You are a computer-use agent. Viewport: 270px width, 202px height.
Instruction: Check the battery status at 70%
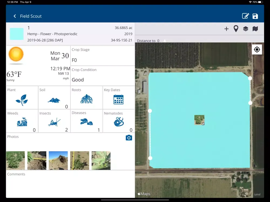(x=258, y=2)
